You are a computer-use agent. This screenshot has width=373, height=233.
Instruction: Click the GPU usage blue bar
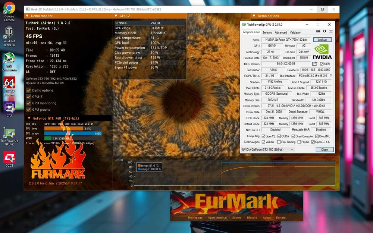click(73, 133)
